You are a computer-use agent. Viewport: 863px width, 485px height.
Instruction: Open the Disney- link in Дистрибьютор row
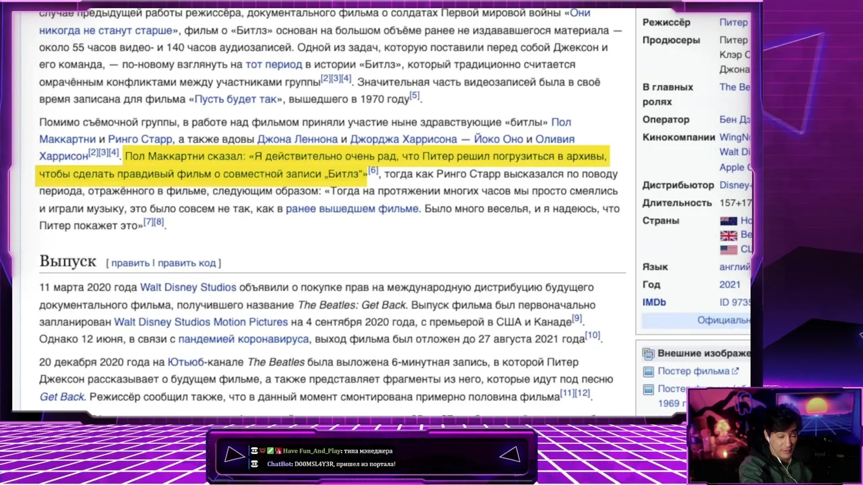tap(735, 185)
